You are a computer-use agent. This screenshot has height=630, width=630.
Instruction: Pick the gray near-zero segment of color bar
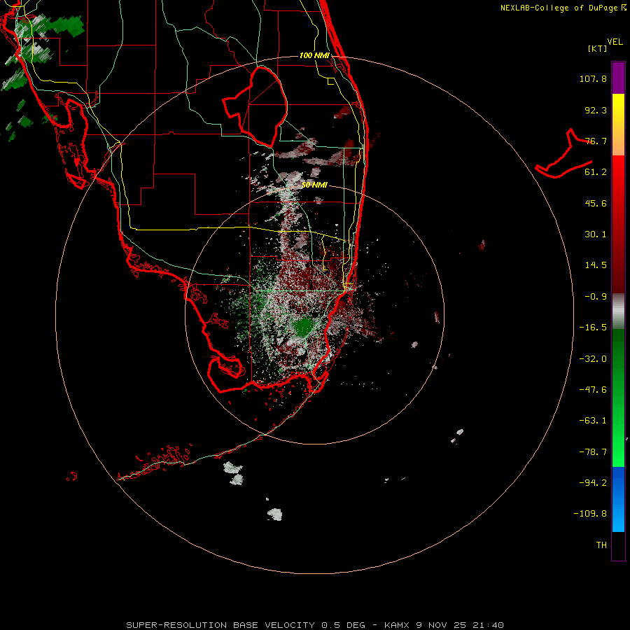618,311
